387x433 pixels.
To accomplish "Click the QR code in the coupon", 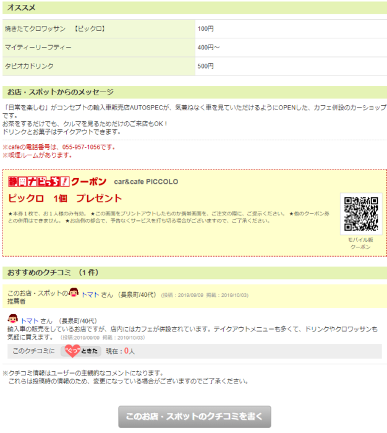I will 361,214.
